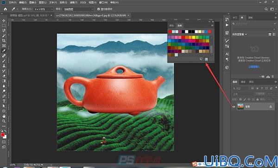Viewport: 278px width, 168px height.
Task: Open the Swatches panel flyout menu
Action: click(x=212, y=26)
